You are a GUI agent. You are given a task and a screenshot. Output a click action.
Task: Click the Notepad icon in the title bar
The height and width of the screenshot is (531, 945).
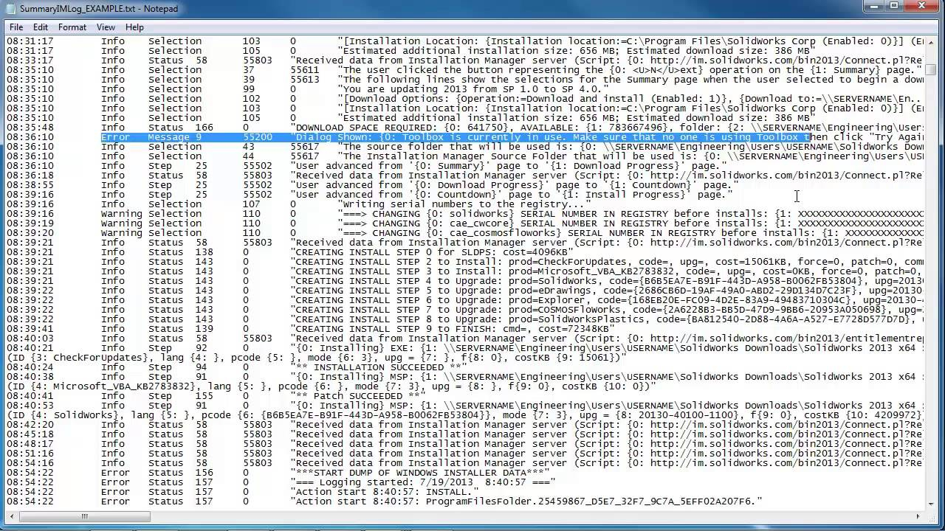(10, 9)
